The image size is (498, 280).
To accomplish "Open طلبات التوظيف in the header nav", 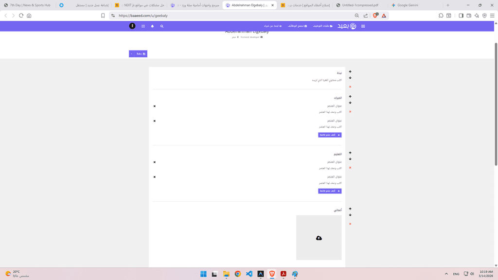I will [x=323, y=26].
